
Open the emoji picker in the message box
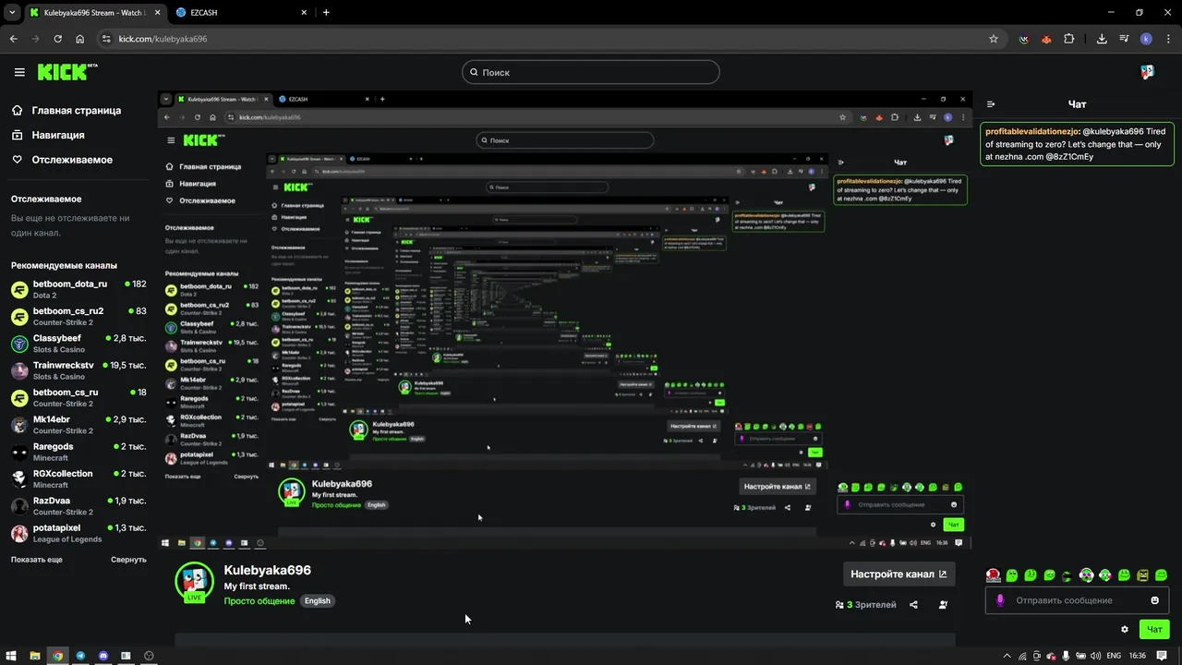[x=1154, y=600]
